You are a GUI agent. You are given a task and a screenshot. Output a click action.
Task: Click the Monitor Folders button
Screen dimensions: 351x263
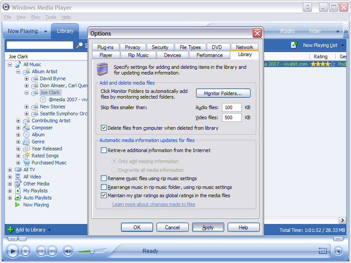coord(223,93)
